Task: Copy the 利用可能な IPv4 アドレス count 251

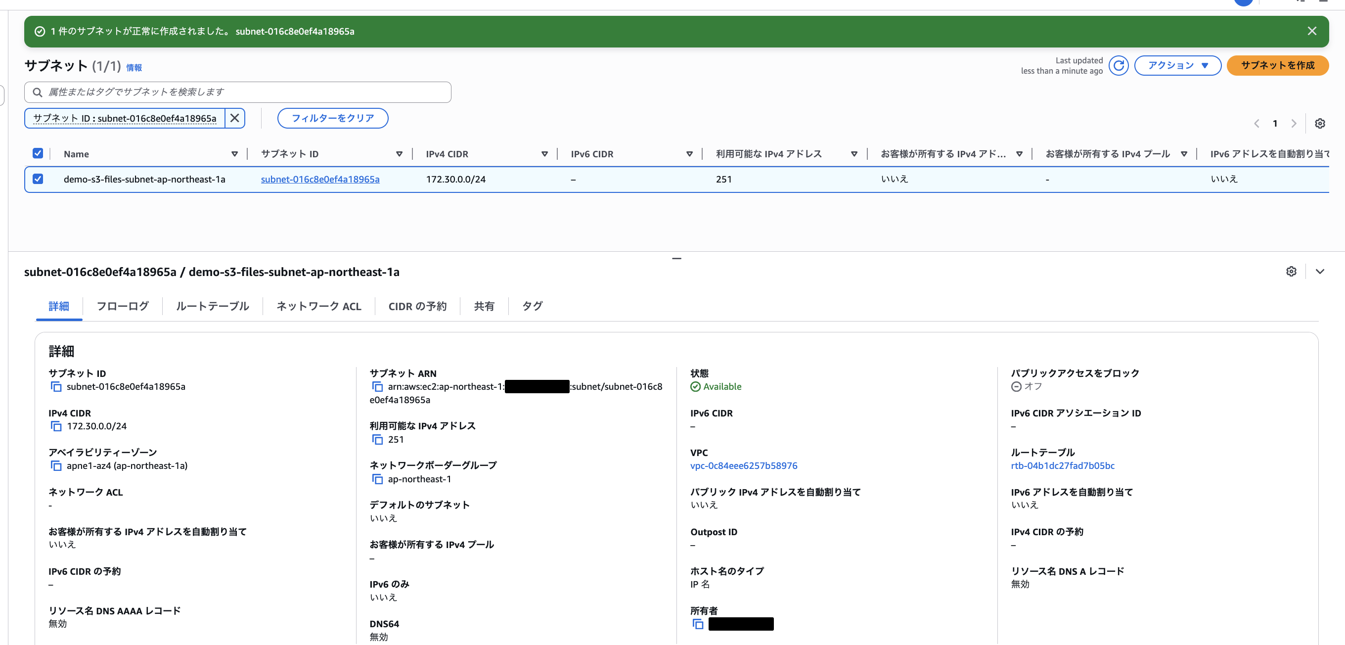Action: [377, 439]
